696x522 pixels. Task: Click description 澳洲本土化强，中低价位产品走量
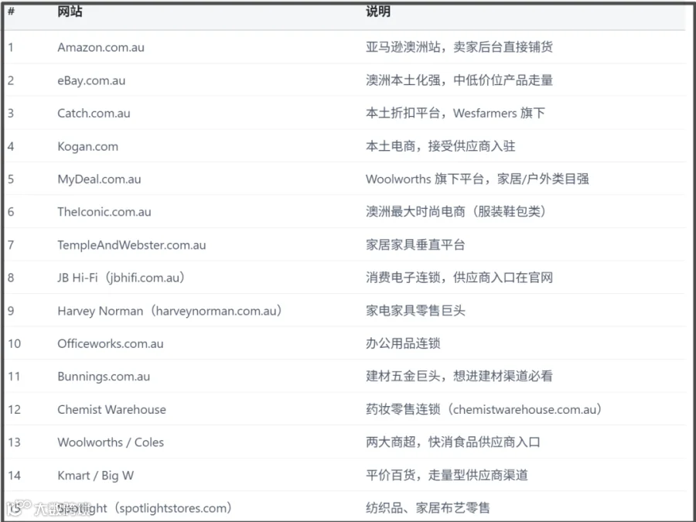(x=459, y=80)
